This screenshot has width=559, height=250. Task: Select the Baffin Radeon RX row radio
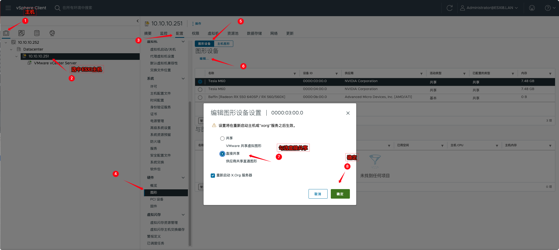pyautogui.click(x=200, y=98)
